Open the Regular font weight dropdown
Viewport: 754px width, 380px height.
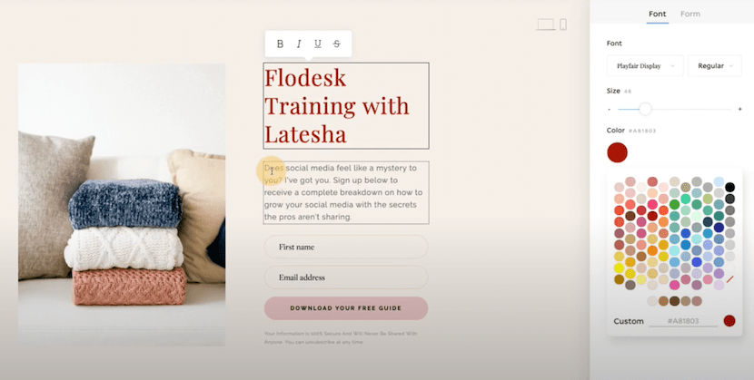coord(715,65)
